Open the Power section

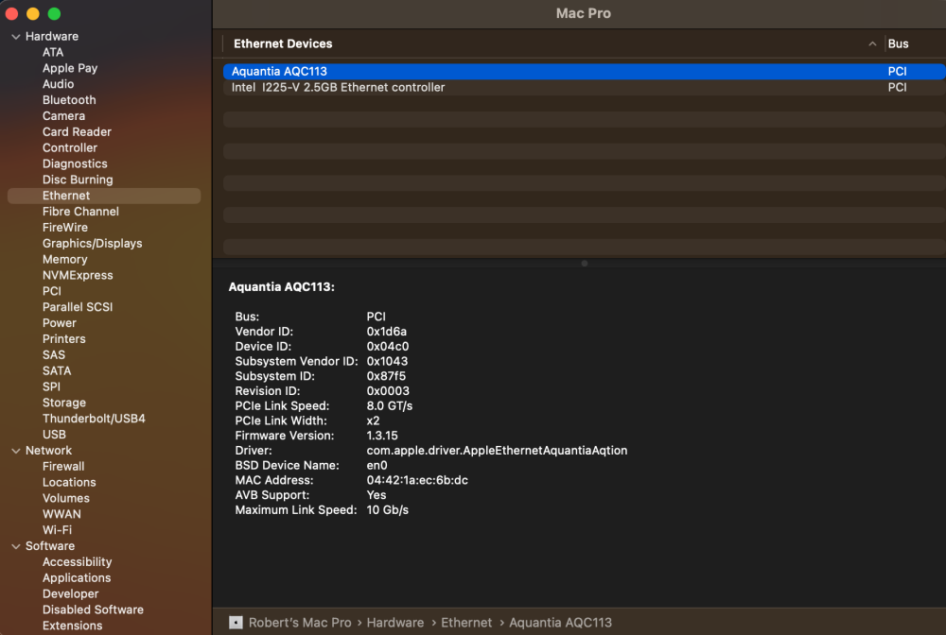click(x=59, y=323)
